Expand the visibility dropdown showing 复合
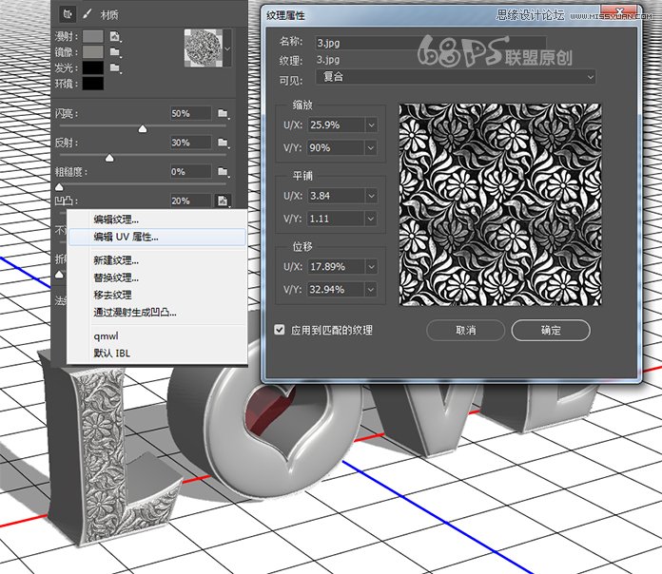This screenshot has width=662, height=574. pyautogui.click(x=456, y=77)
